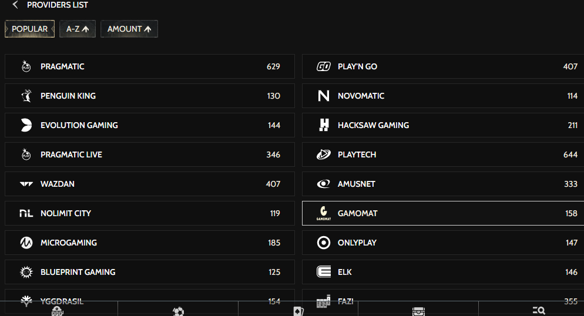Sort providers by A-Z
584x316 pixels.
pyautogui.click(x=78, y=29)
